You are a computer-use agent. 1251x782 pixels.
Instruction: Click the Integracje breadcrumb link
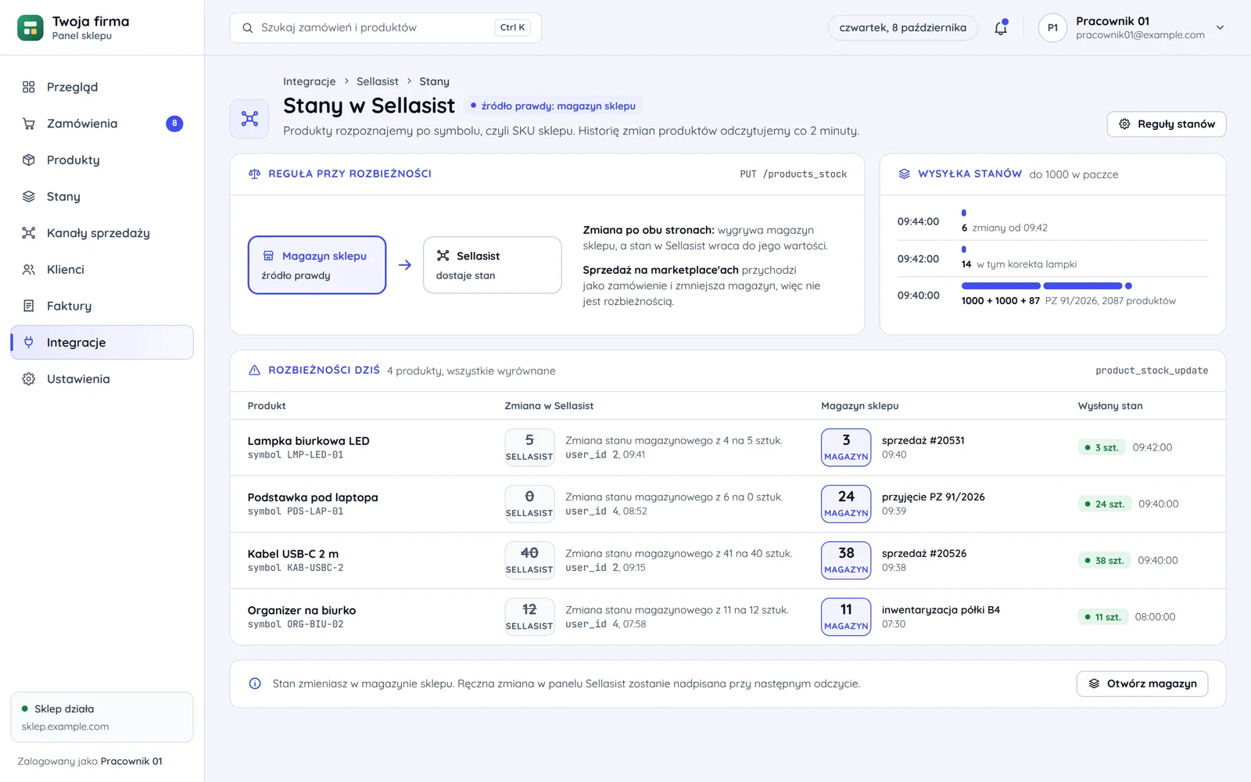(309, 81)
